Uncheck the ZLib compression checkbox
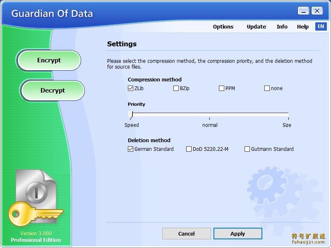The height and width of the screenshot is (248, 331). [x=130, y=88]
